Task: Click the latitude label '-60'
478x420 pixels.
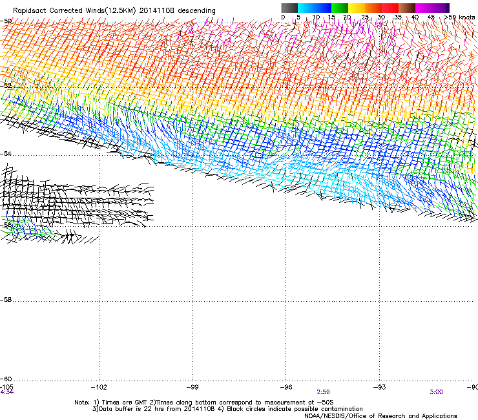Action: pyautogui.click(x=6, y=379)
